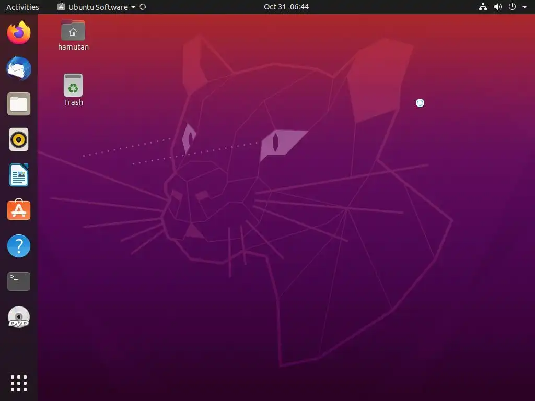Viewport: 535px width, 401px height.
Task: Open the Activities overview
Action: [22, 7]
